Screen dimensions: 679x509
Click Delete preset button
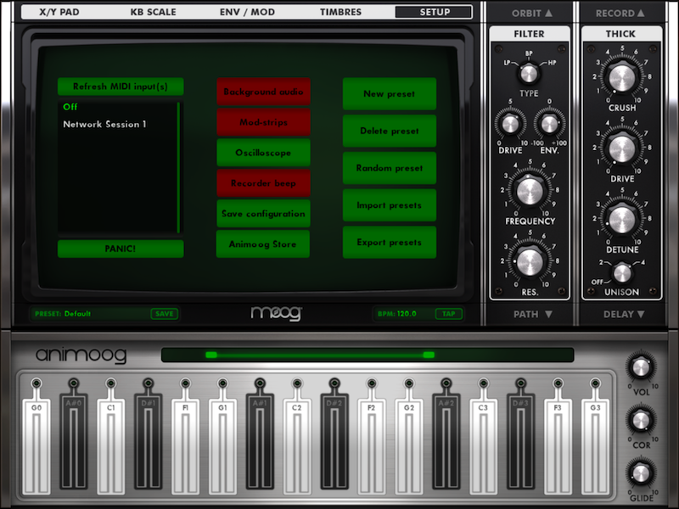390,131
